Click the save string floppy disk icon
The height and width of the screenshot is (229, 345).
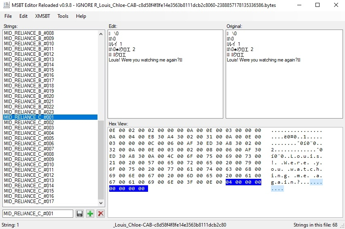(80, 214)
